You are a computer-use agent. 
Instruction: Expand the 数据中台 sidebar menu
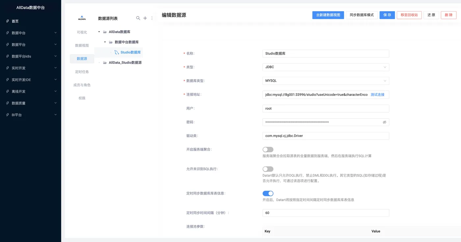[x=55, y=33]
